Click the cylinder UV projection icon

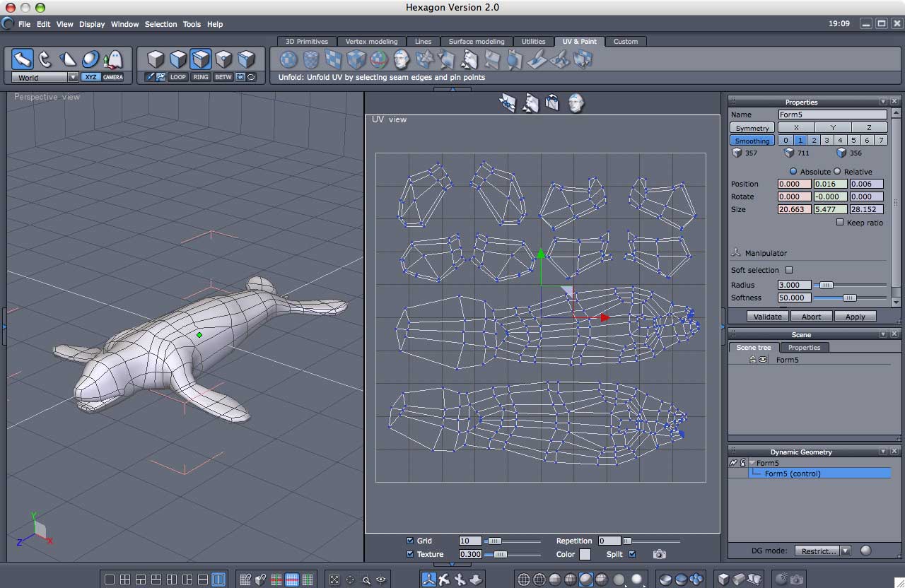(x=311, y=59)
